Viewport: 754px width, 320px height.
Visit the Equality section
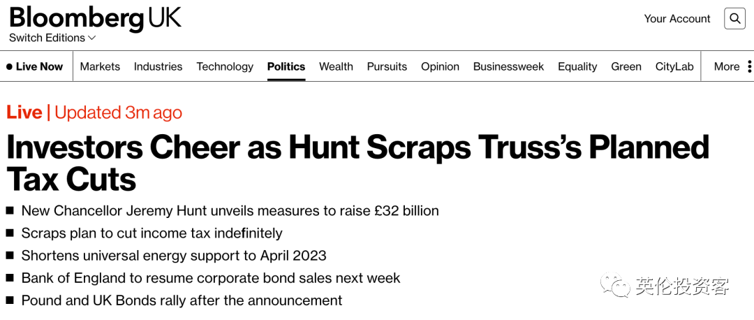click(x=577, y=66)
